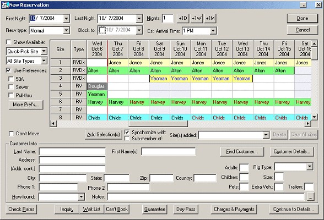Click the +1D add day button
The height and width of the screenshot is (220, 324).
[x=183, y=18]
